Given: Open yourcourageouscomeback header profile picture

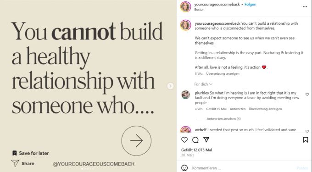Looking at the screenshot, I should (x=186, y=7).
